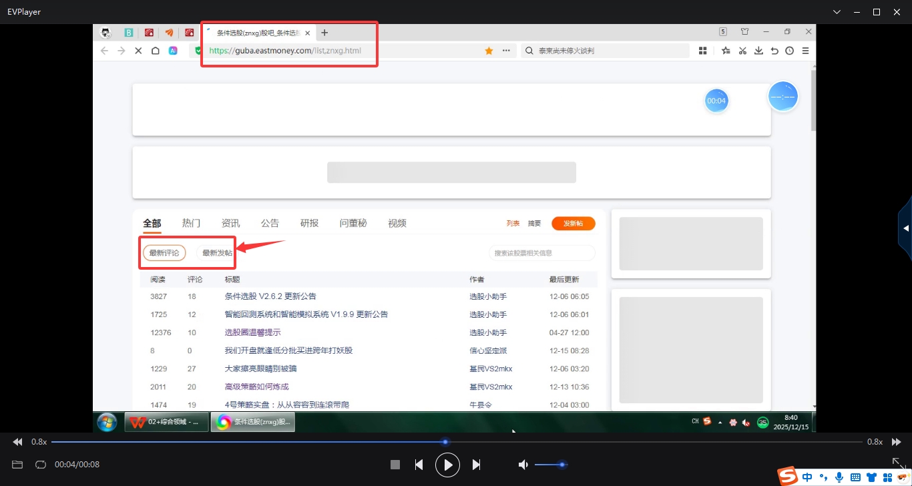Switch to the 公告 tab
Image resolution: width=912 pixels, height=486 pixels.
(270, 223)
